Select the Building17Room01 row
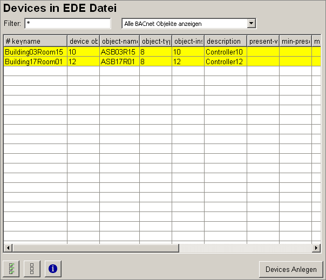 tap(35, 62)
